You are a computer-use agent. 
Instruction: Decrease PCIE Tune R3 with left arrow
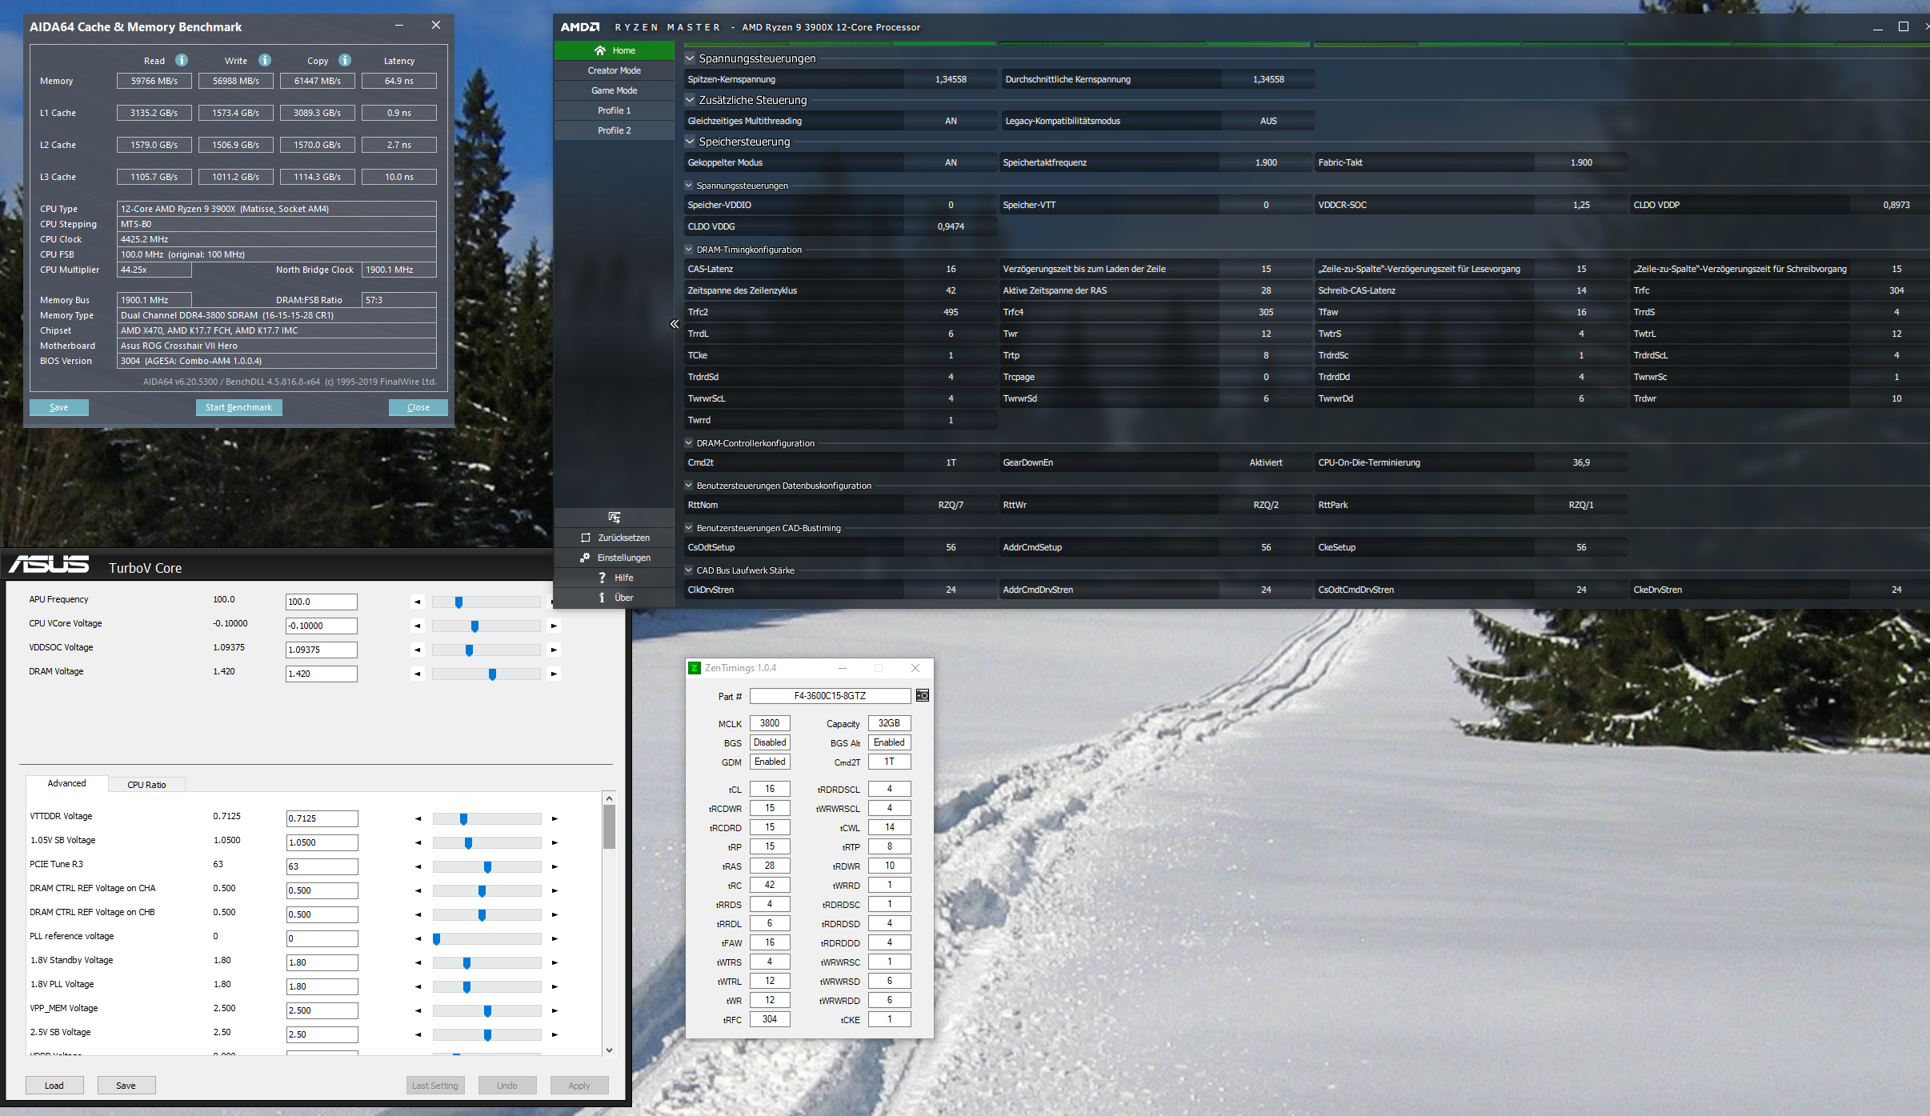point(418,866)
